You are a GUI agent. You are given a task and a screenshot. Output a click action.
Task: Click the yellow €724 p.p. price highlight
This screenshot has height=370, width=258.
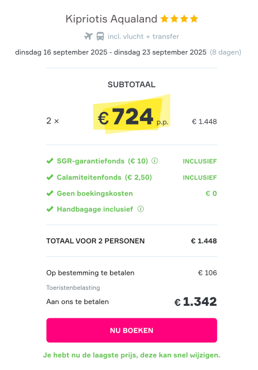pos(132,114)
